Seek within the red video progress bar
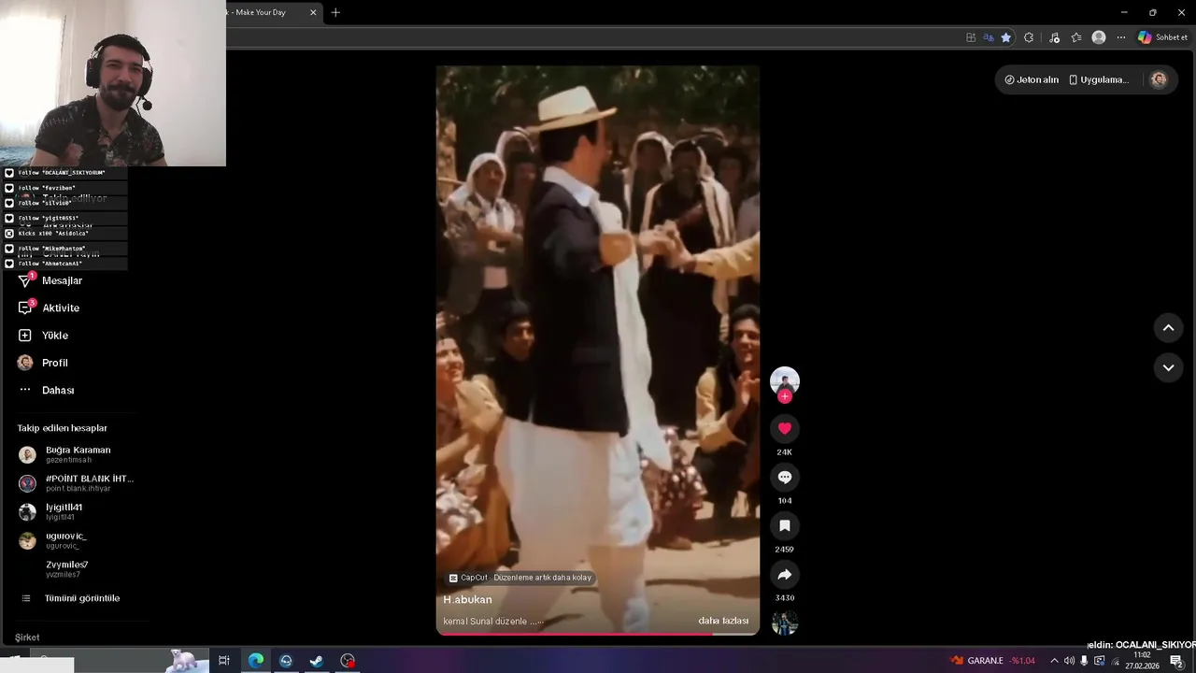Image resolution: width=1196 pixels, height=673 pixels. [598, 634]
